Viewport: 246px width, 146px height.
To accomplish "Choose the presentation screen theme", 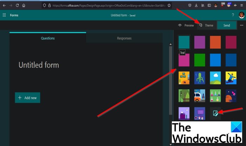I will click(x=200, y=114).
